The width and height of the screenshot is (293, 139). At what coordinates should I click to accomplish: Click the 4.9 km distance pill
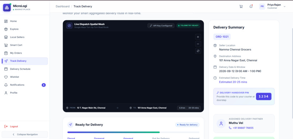(189, 108)
